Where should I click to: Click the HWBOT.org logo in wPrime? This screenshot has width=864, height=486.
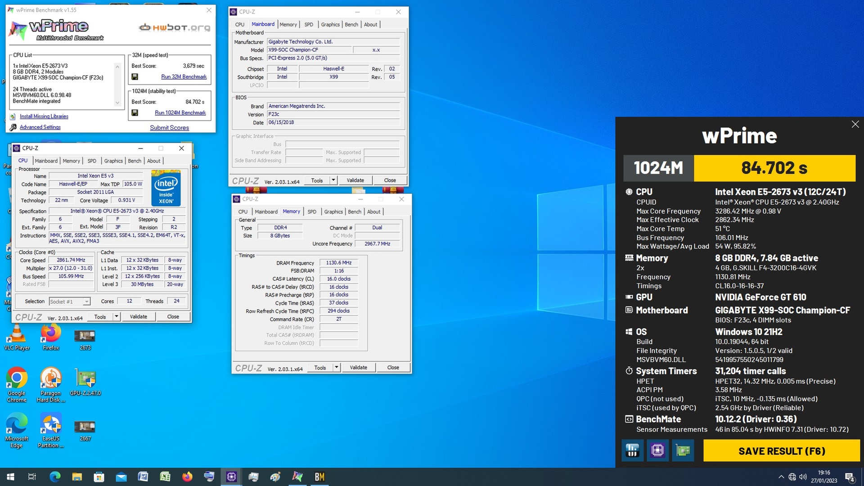click(175, 27)
